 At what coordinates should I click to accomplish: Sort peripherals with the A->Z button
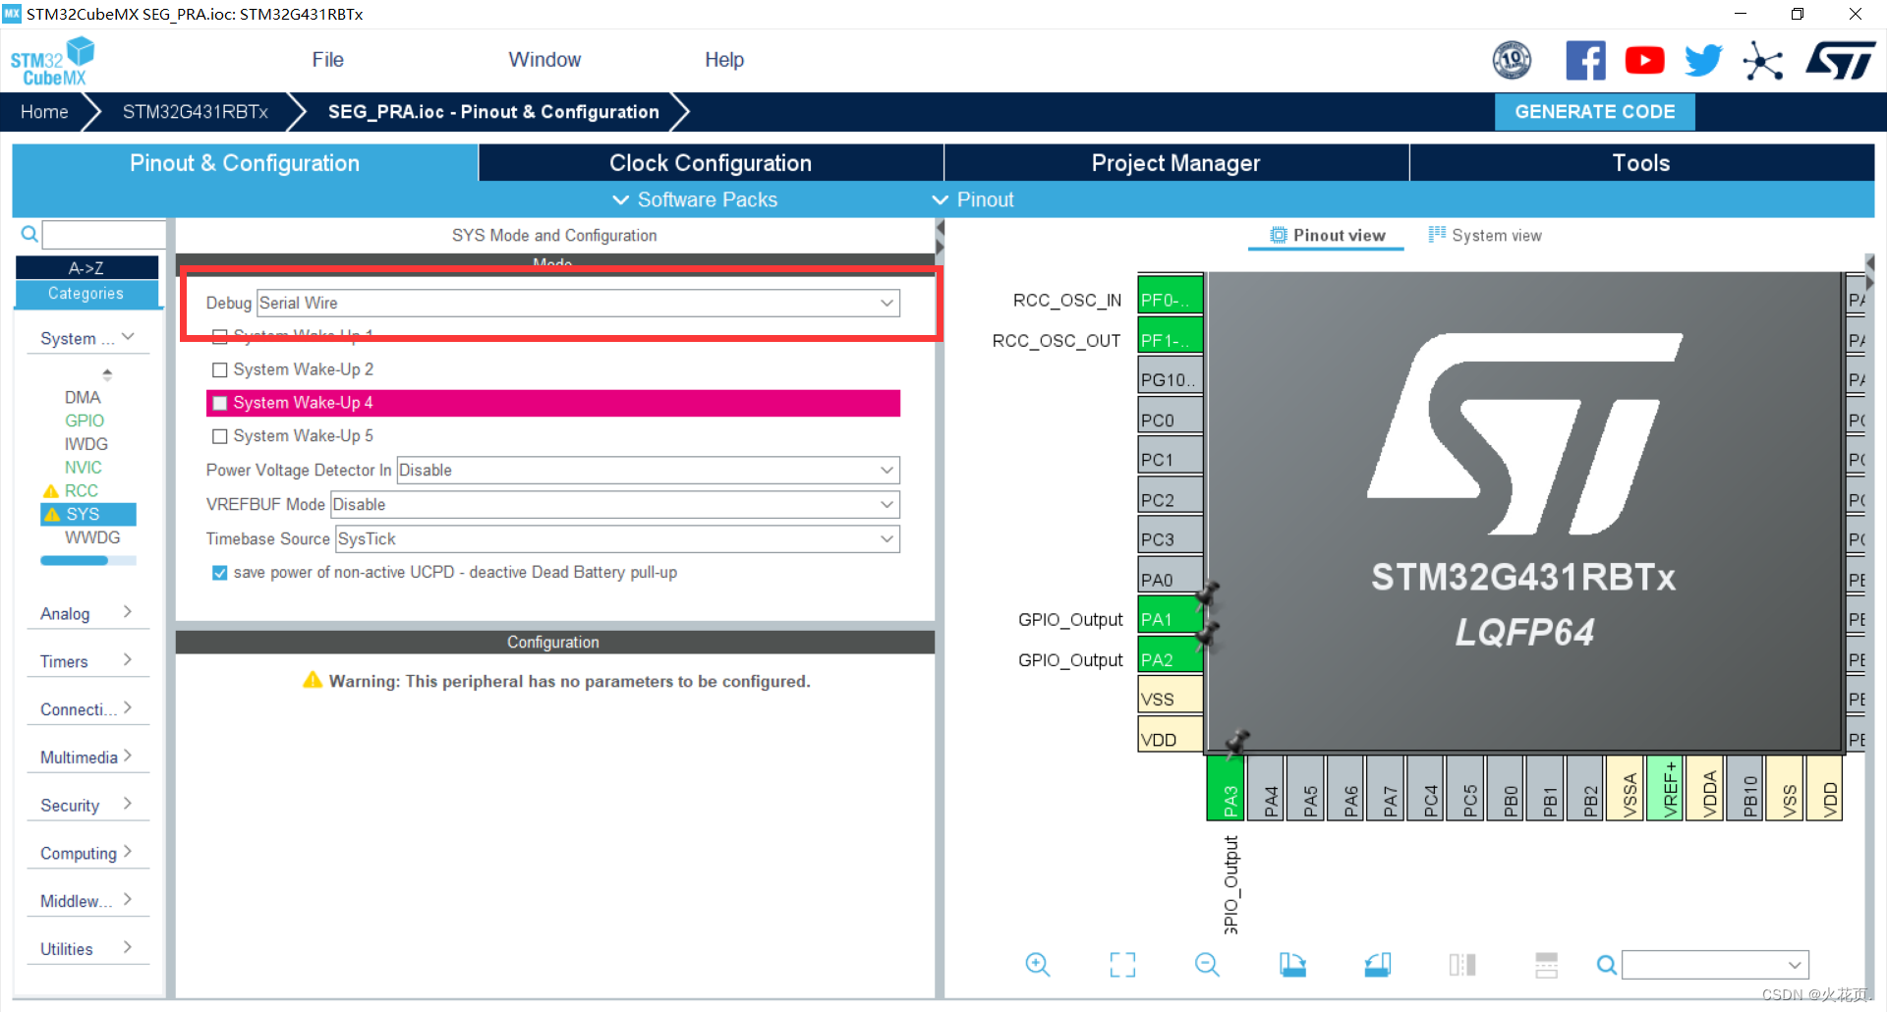coord(86,267)
